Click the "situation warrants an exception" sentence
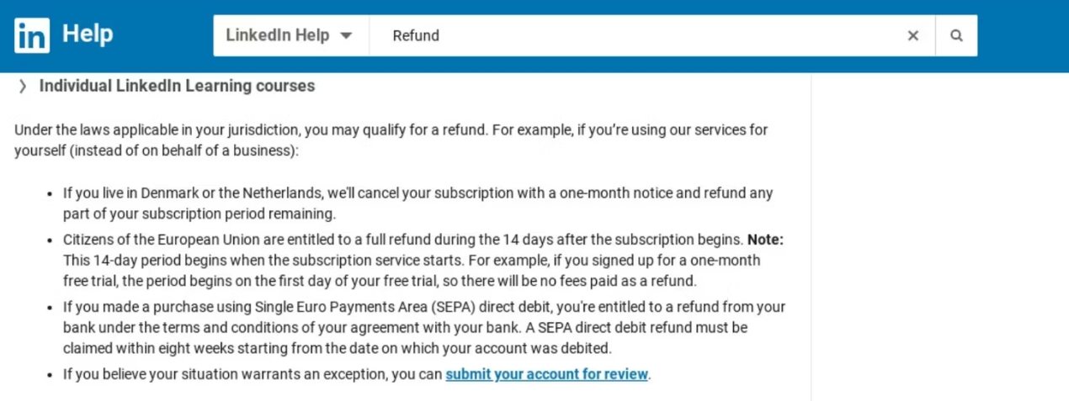 (356, 374)
